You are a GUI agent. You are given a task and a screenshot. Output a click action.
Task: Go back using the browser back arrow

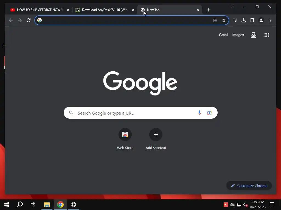(11, 20)
